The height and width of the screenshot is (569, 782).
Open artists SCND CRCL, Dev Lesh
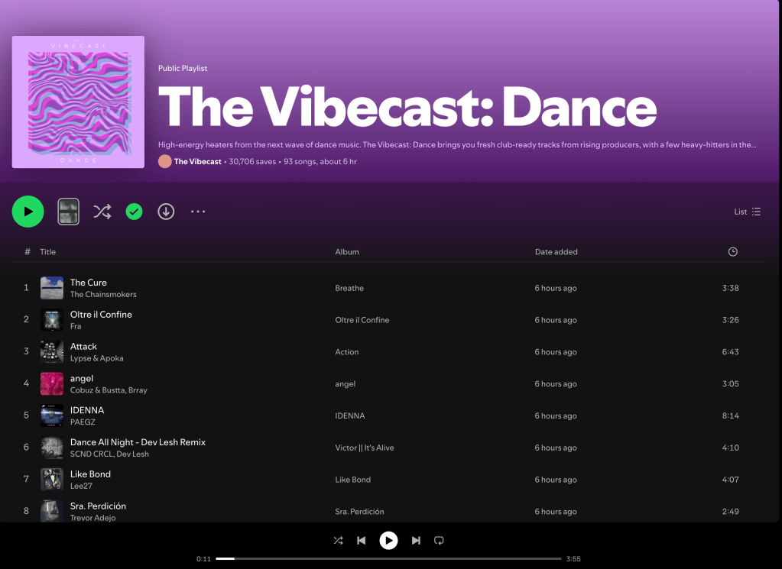[x=109, y=454]
